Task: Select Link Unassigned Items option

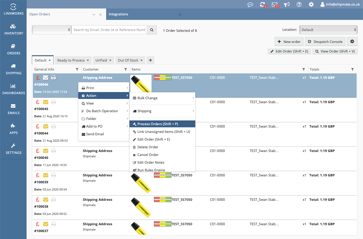Action: tap(162, 132)
